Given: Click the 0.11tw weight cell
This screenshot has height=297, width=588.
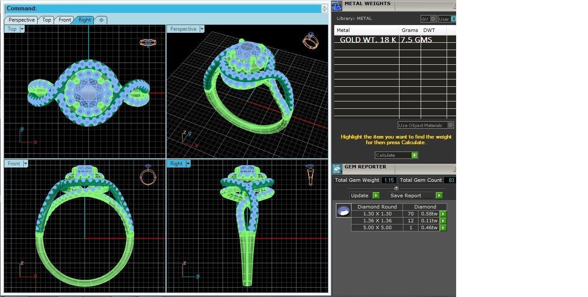Looking at the screenshot, I should coord(429,221).
